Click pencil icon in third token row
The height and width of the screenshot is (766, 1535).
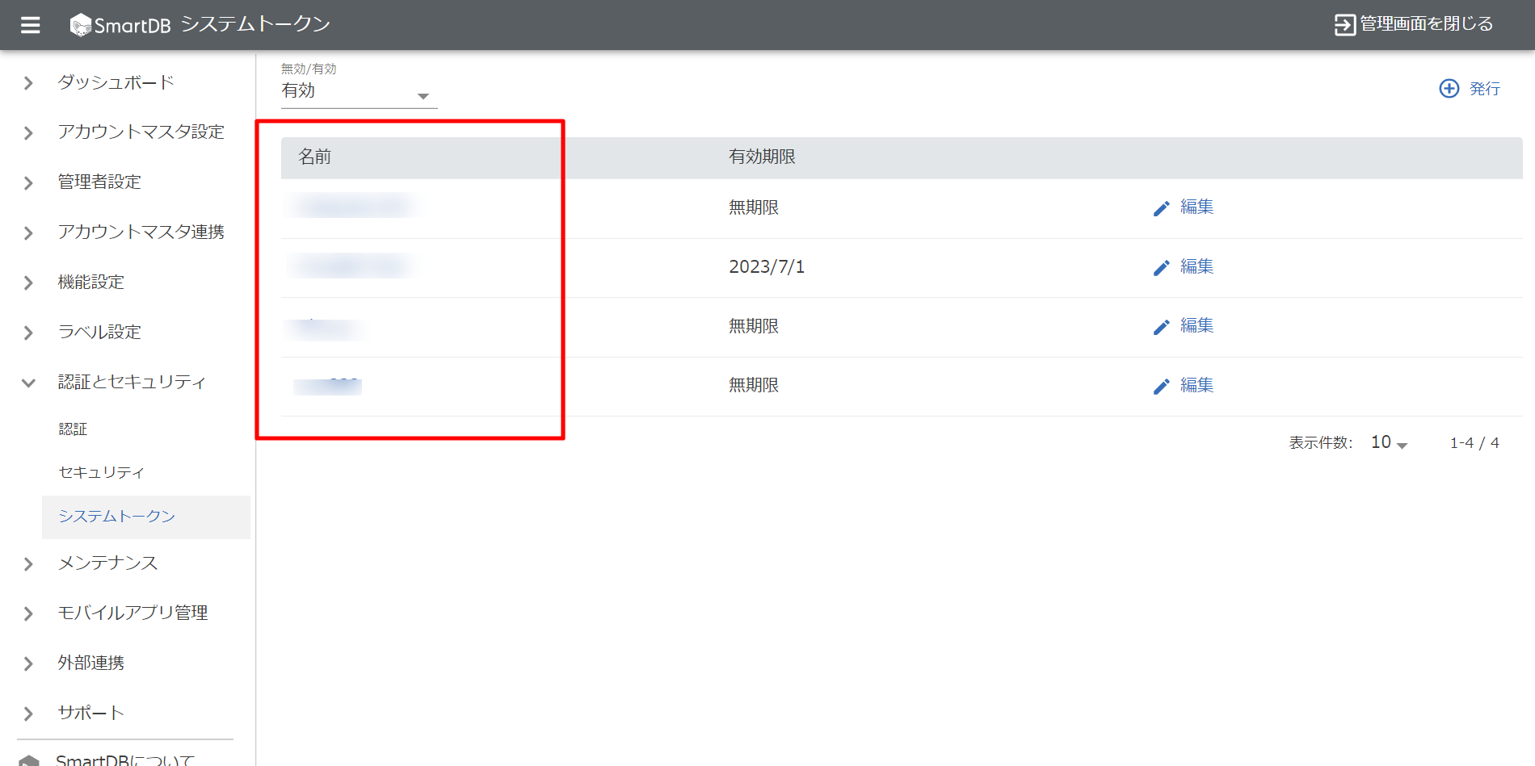1161,327
